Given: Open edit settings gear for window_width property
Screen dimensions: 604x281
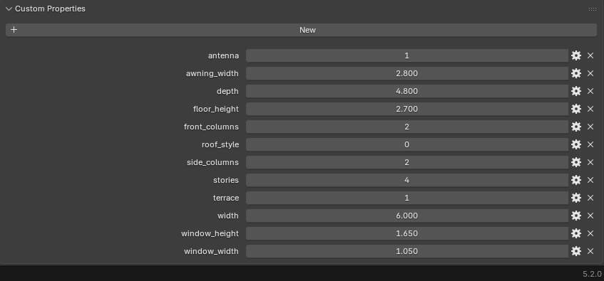Looking at the screenshot, I should pos(576,251).
